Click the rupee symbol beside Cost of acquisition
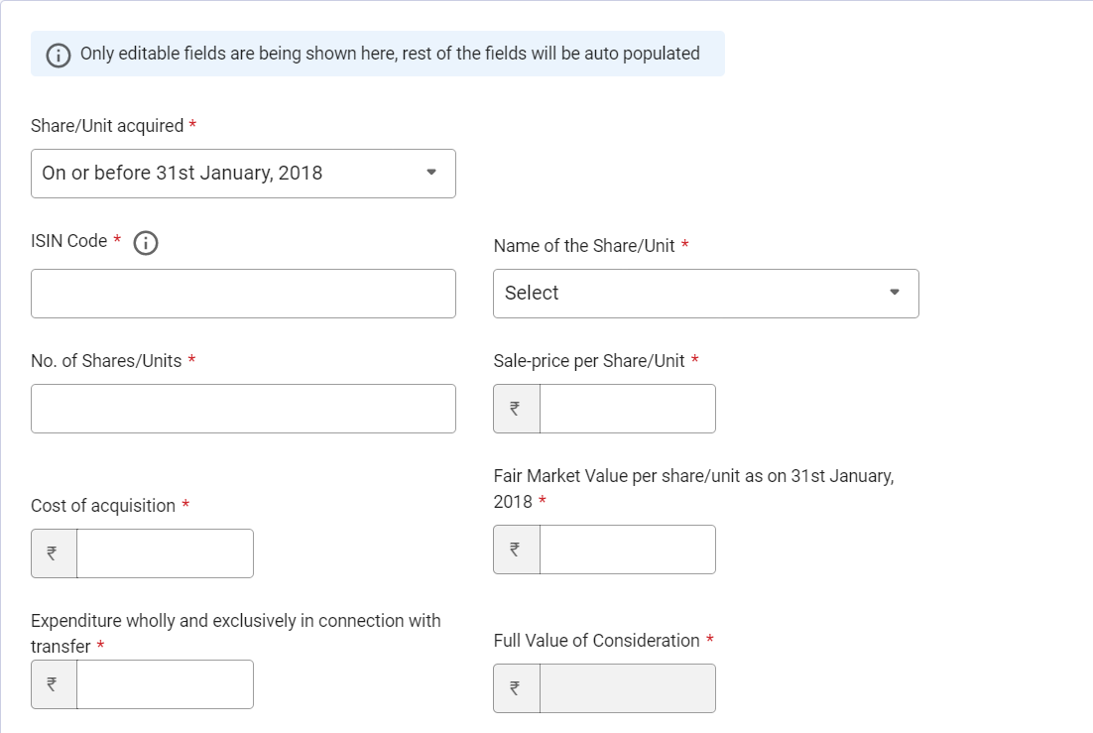The width and height of the screenshot is (1093, 733). tap(53, 553)
